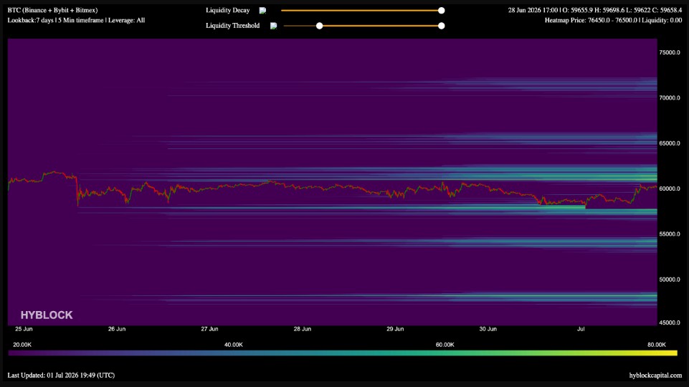Click the Liquidity Decay label

tap(227, 10)
